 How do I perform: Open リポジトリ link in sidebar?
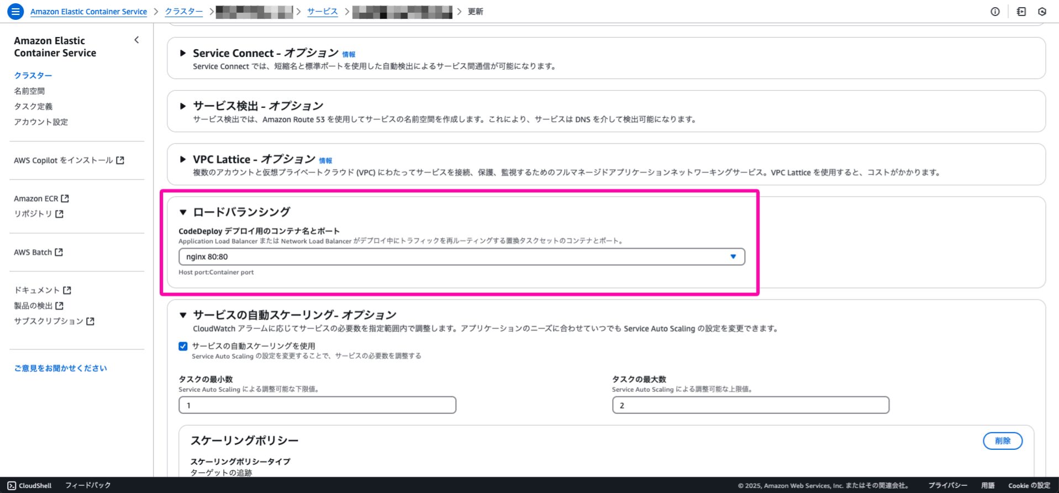39,214
